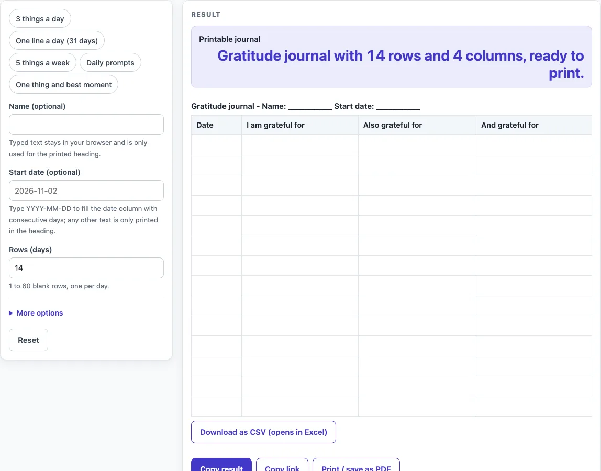Viewport: 601px width, 471px height.
Task: Click the Start date input field
Action: coord(86,190)
